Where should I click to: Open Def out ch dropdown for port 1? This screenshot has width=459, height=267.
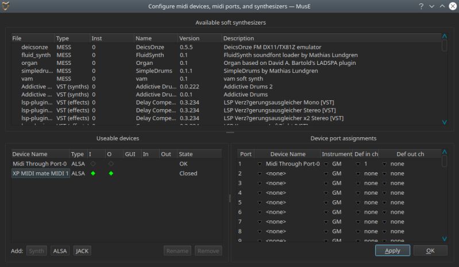(384, 164)
